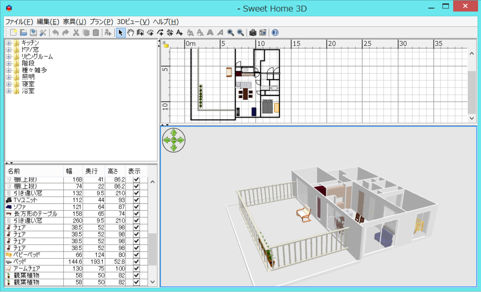Click furniture list scroll down arrow
This screenshot has height=292, width=481.
pos(153,282)
